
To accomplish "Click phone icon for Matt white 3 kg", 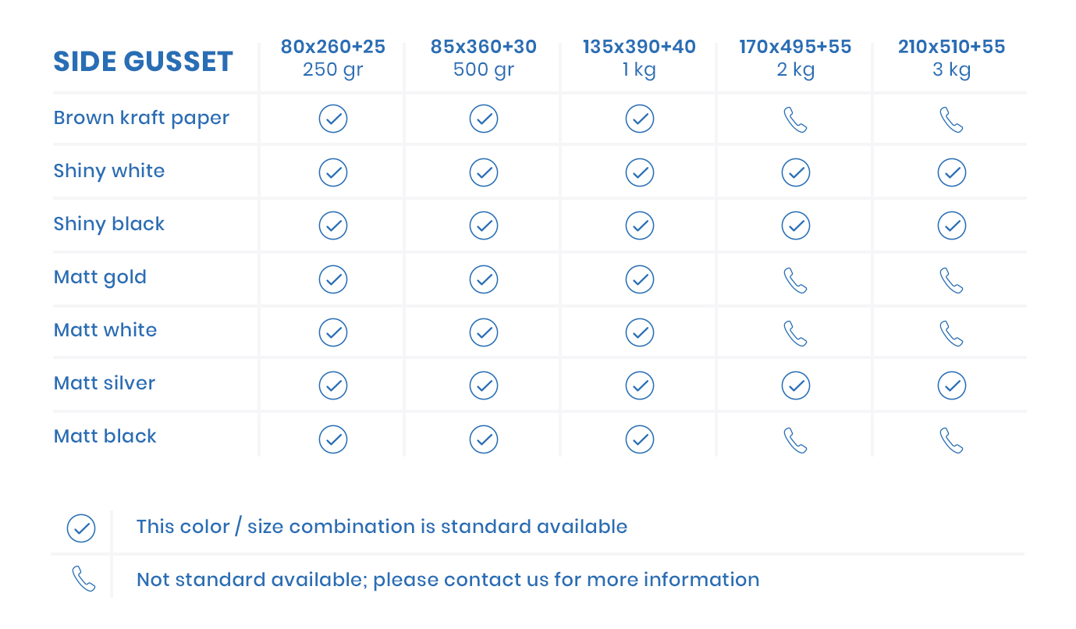I will (951, 332).
